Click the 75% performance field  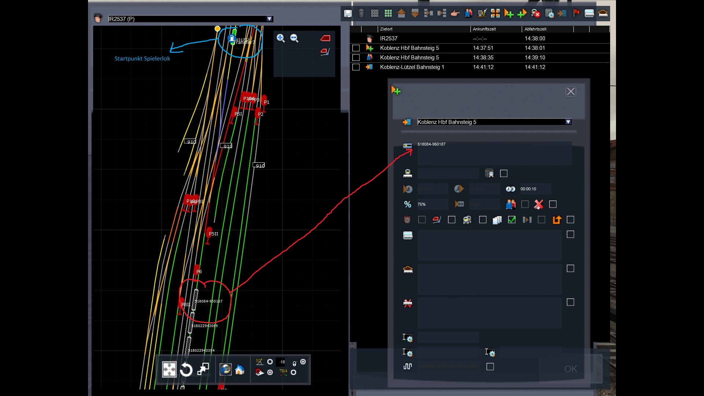tap(432, 204)
